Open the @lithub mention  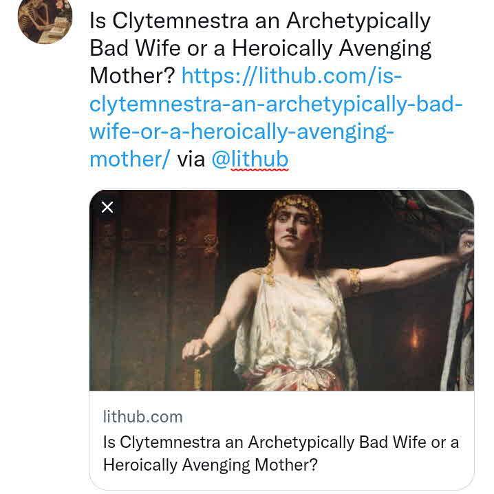click(250, 160)
